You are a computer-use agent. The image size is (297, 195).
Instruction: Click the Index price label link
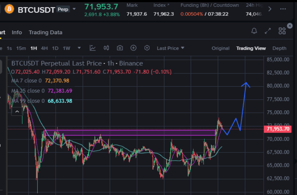161,5
